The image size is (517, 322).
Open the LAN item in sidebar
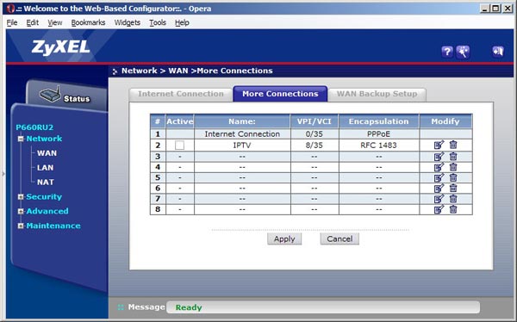pyautogui.click(x=45, y=168)
